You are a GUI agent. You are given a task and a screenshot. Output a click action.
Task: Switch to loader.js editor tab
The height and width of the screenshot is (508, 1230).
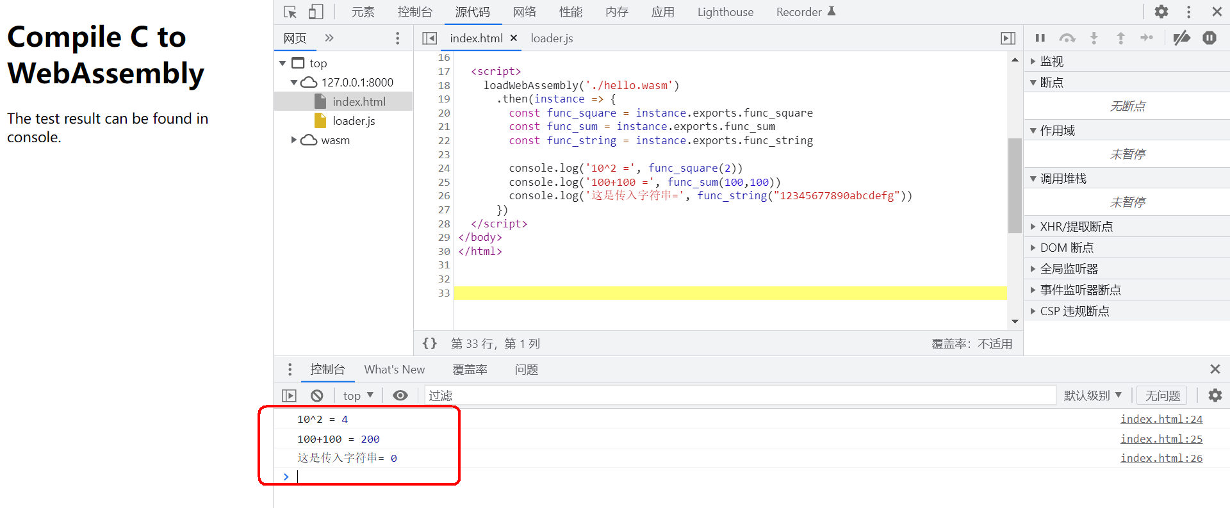tap(552, 38)
